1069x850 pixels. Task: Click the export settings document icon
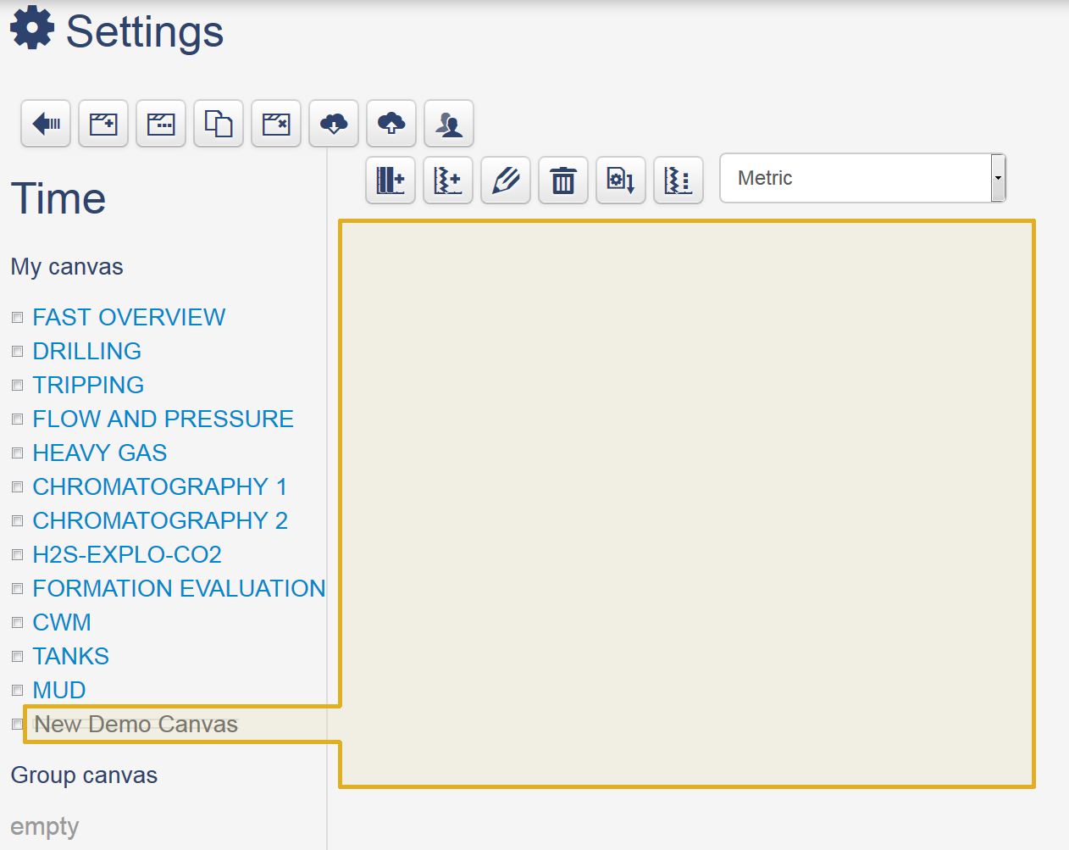620,180
